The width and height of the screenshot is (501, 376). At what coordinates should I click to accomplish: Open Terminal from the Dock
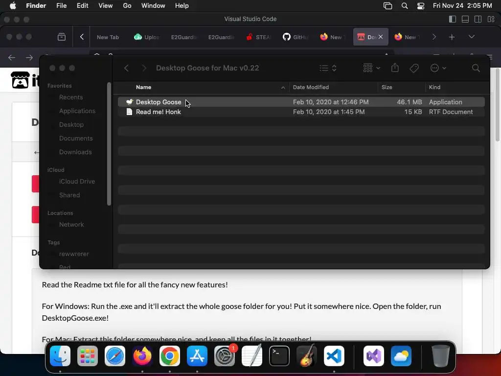tap(279, 356)
